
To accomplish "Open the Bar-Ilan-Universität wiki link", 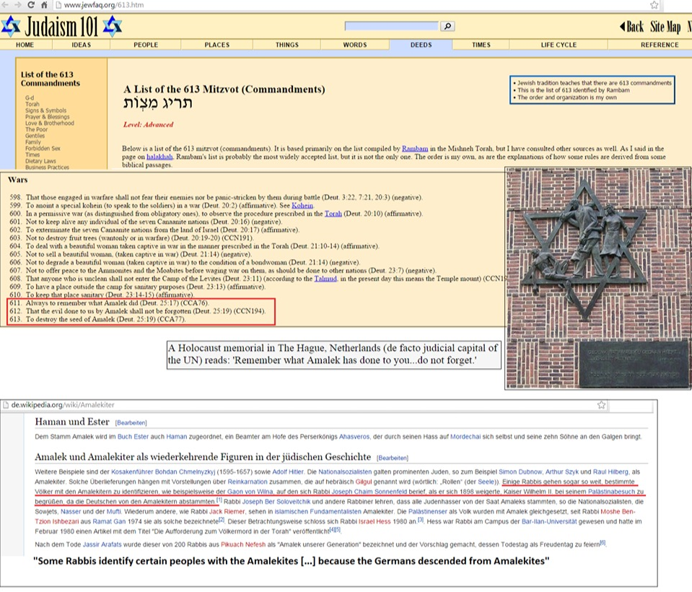I will 549,522.
